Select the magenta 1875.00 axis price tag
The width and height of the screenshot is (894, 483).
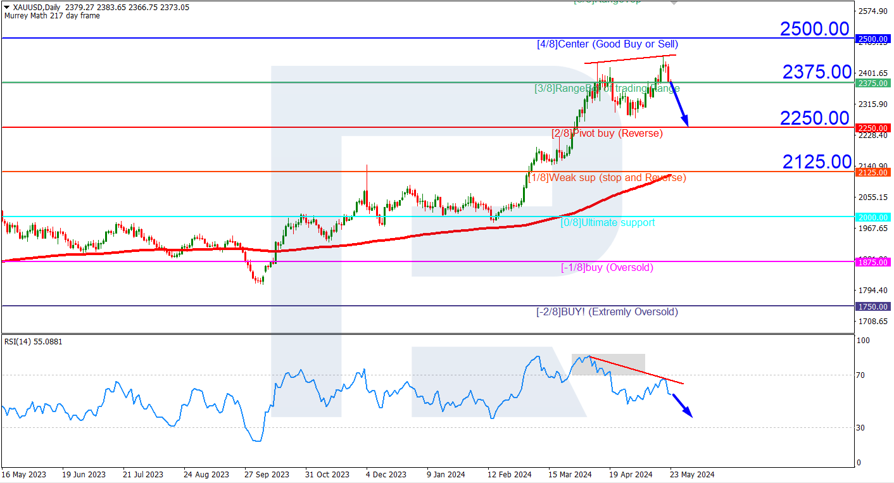pos(872,262)
